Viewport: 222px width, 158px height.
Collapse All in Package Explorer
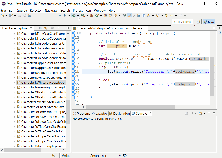[x=41, y=28]
